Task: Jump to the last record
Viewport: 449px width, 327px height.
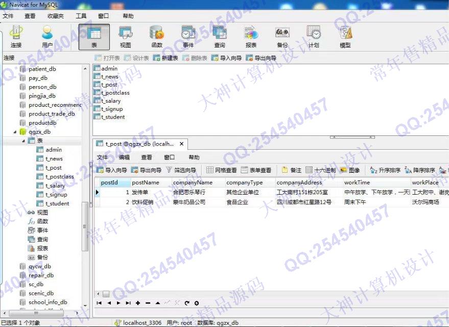Action: (x=128, y=303)
